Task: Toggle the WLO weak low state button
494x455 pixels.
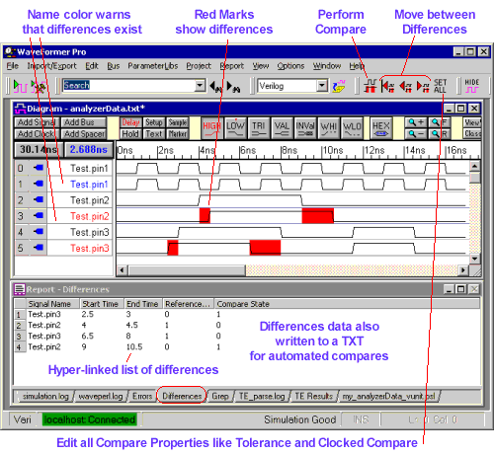Action: (352, 128)
